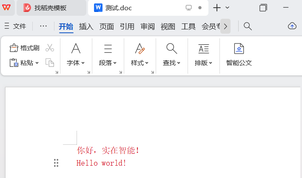This screenshot has height=178, width=302.
Task: Click the paragraph drag handle beside Hello world
Action: pos(56,163)
